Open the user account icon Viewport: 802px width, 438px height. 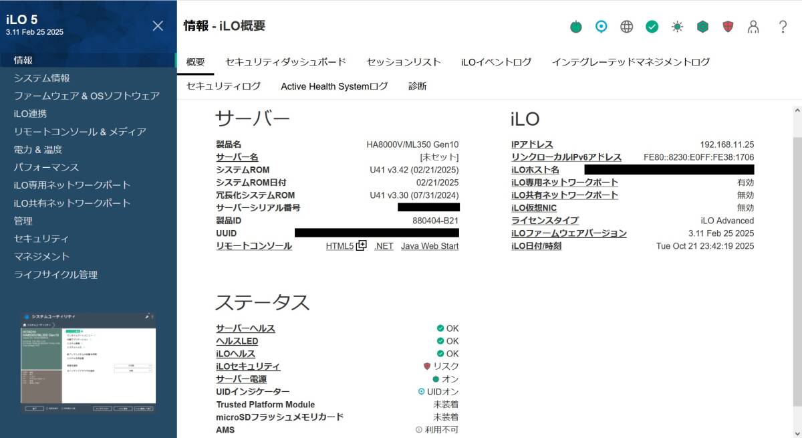tap(754, 27)
